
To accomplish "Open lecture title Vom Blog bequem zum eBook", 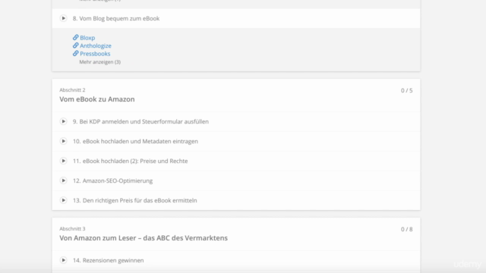I will tap(116, 18).
